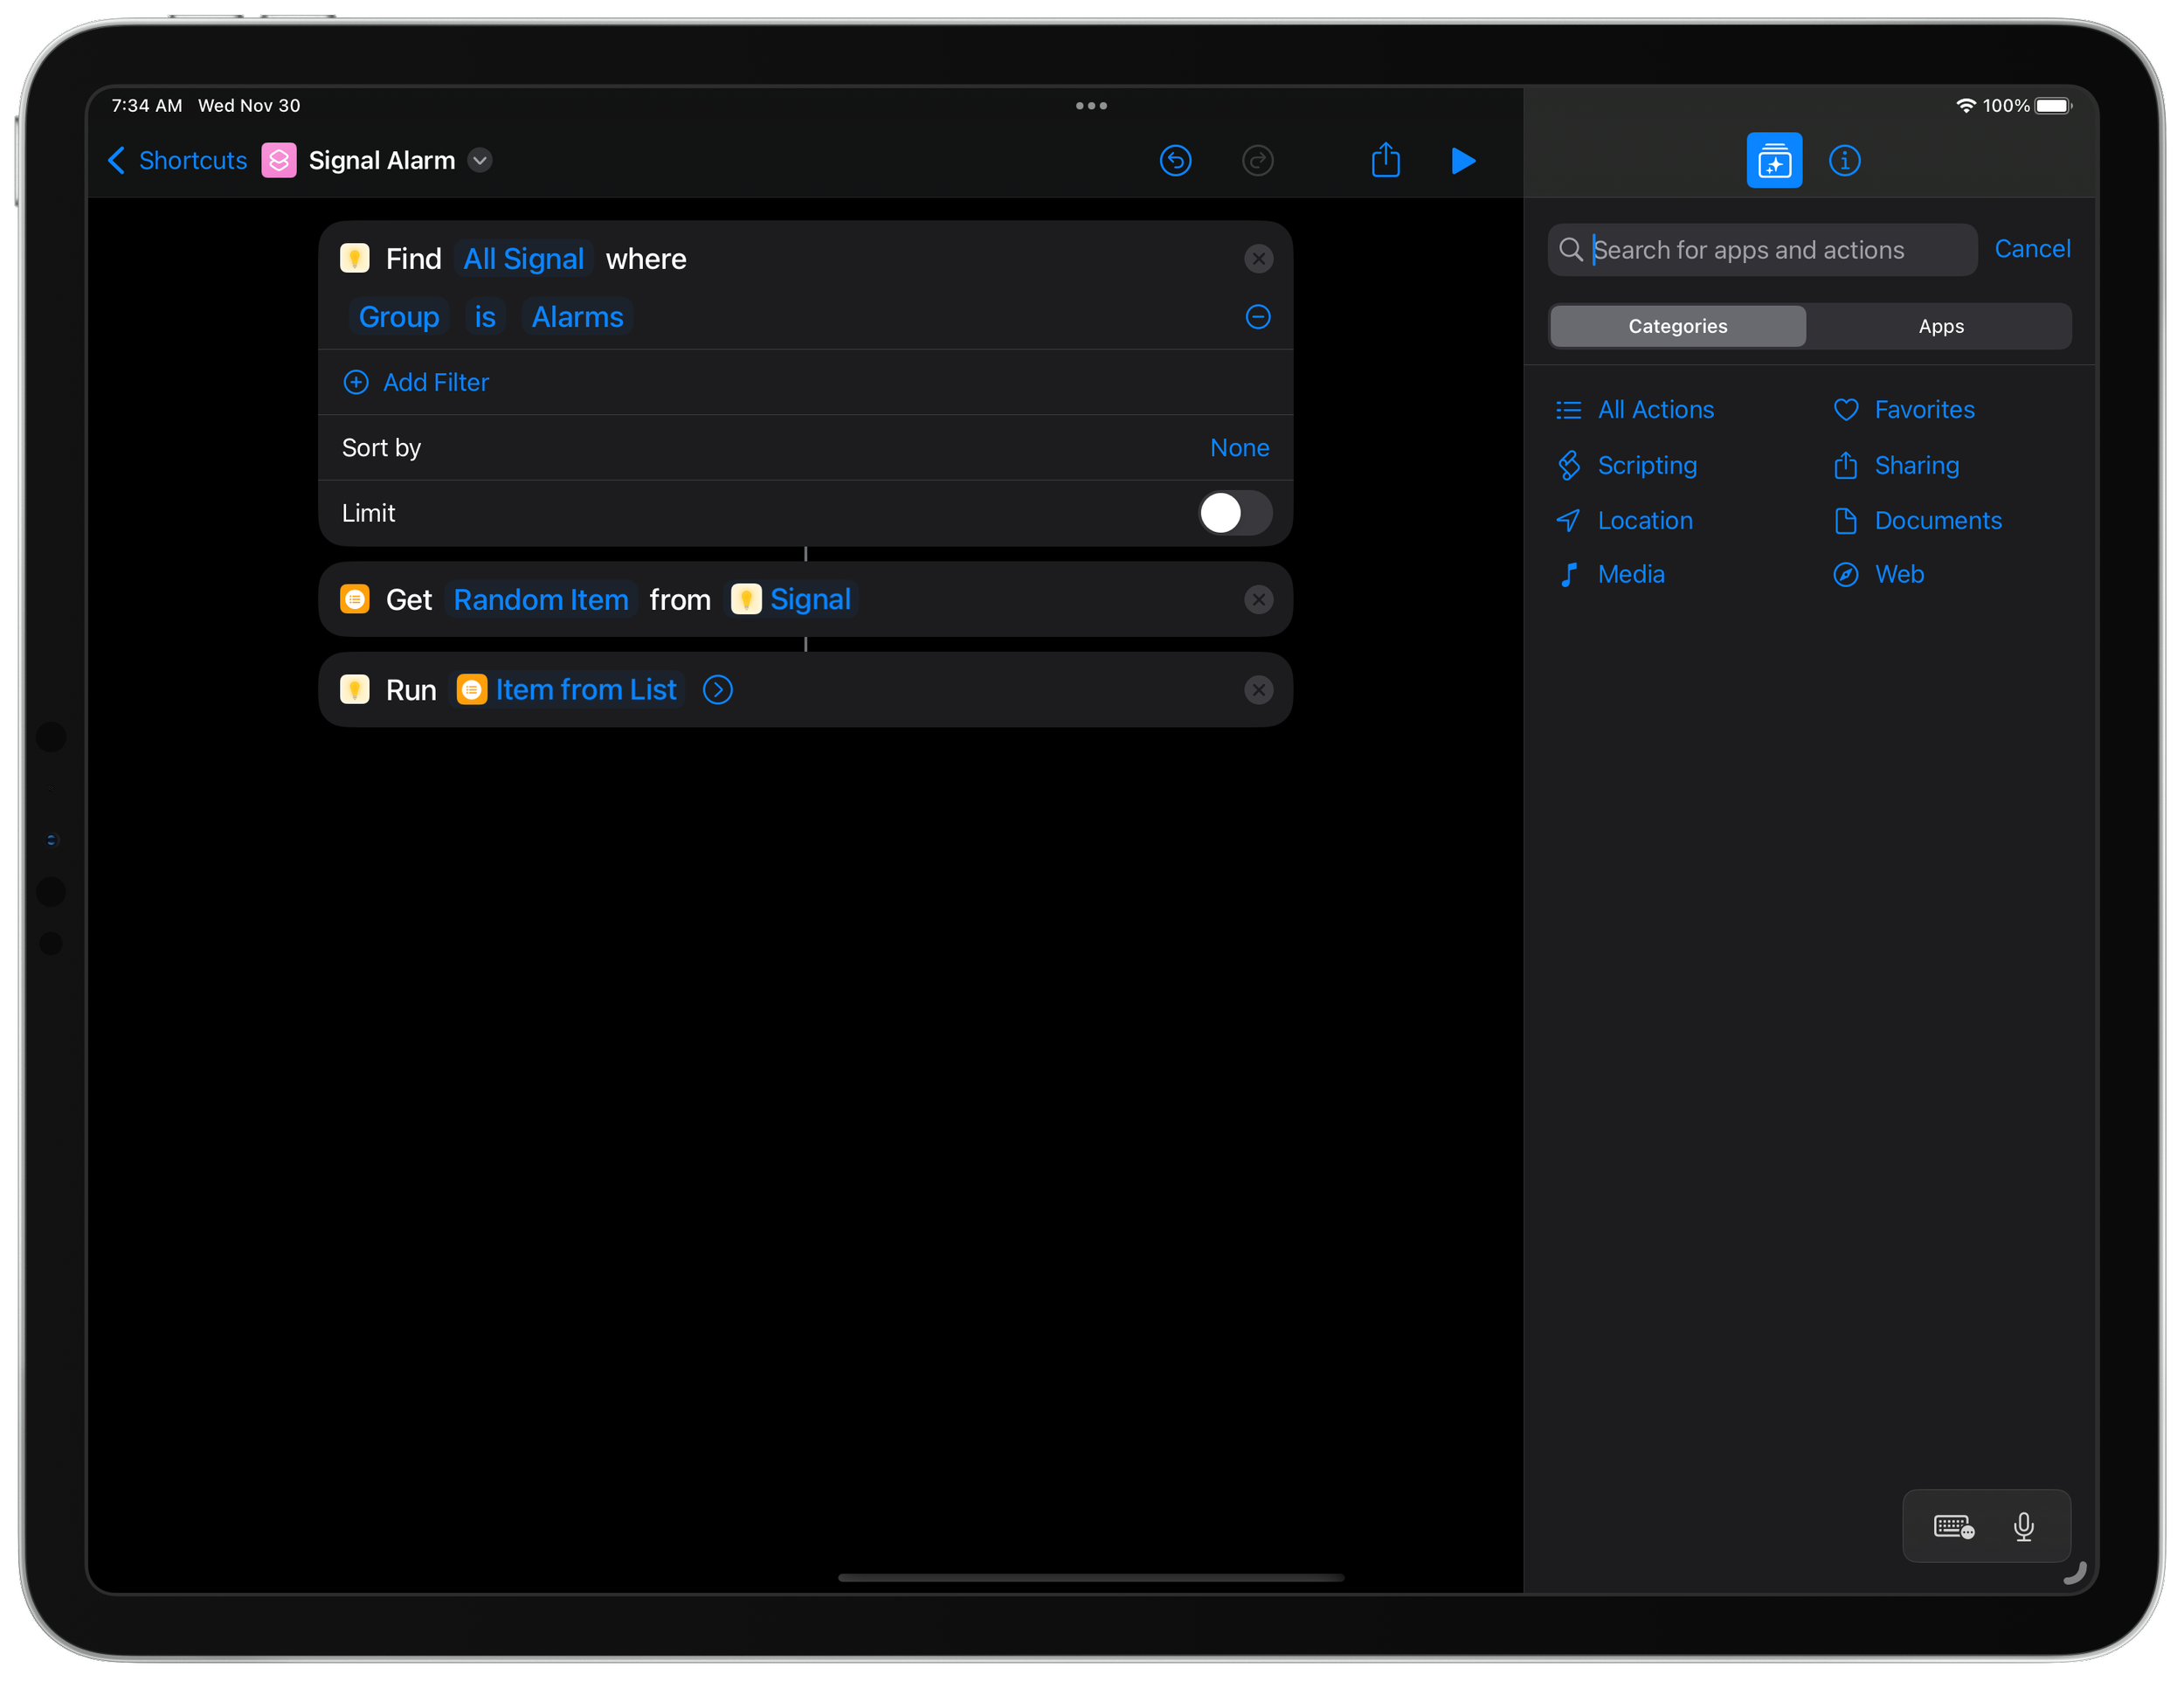
Task: Focus the Search for apps and actions field
Action: (x=1762, y=249)
